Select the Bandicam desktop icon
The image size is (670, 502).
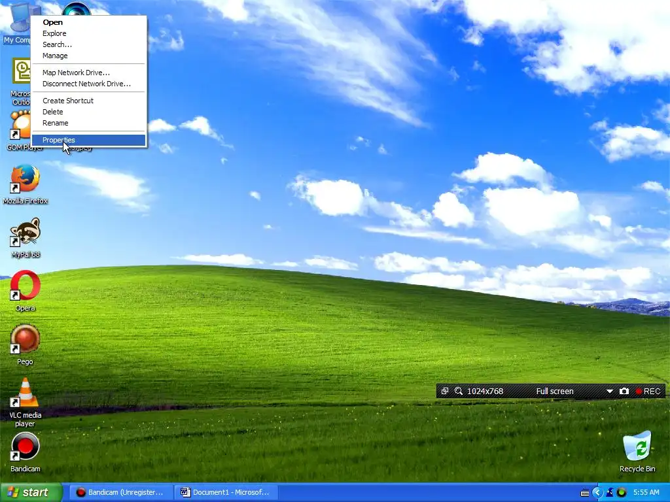pos(26,452)
